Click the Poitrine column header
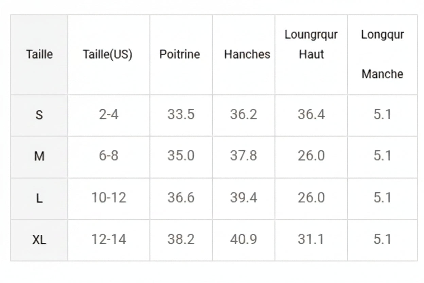Viewport: 424px width, 283px height. coord(181,54)
